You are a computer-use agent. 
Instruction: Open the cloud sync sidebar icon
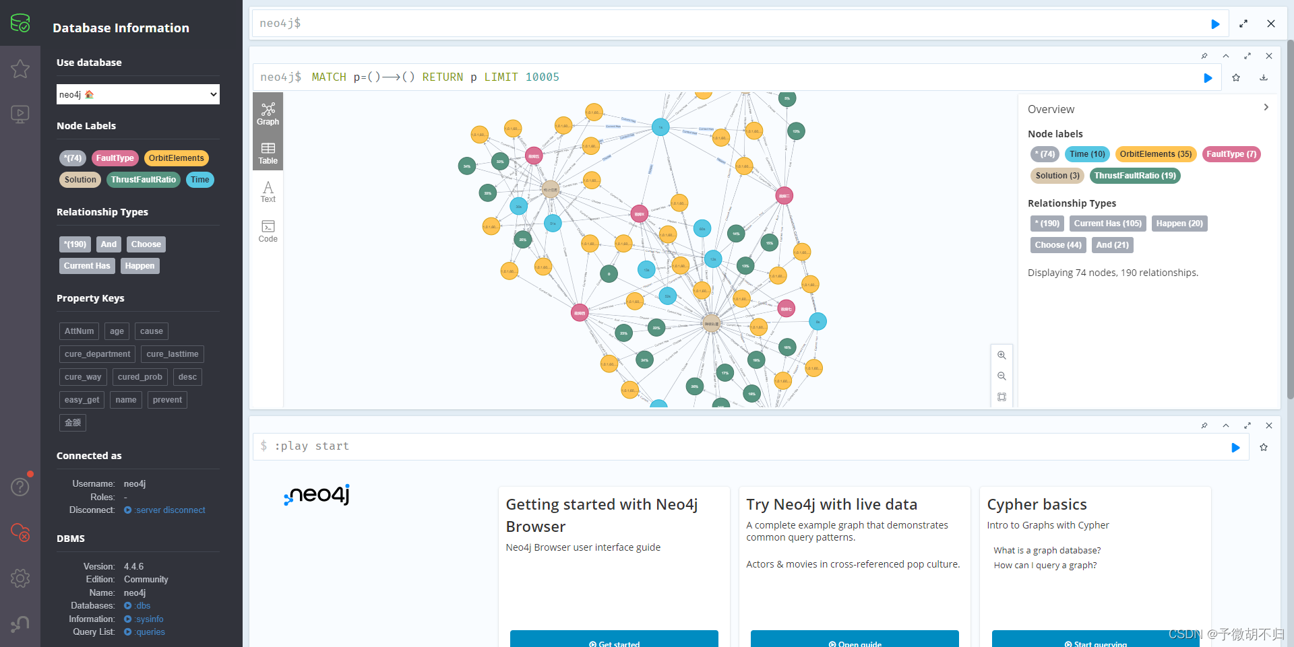click(20, 533)
